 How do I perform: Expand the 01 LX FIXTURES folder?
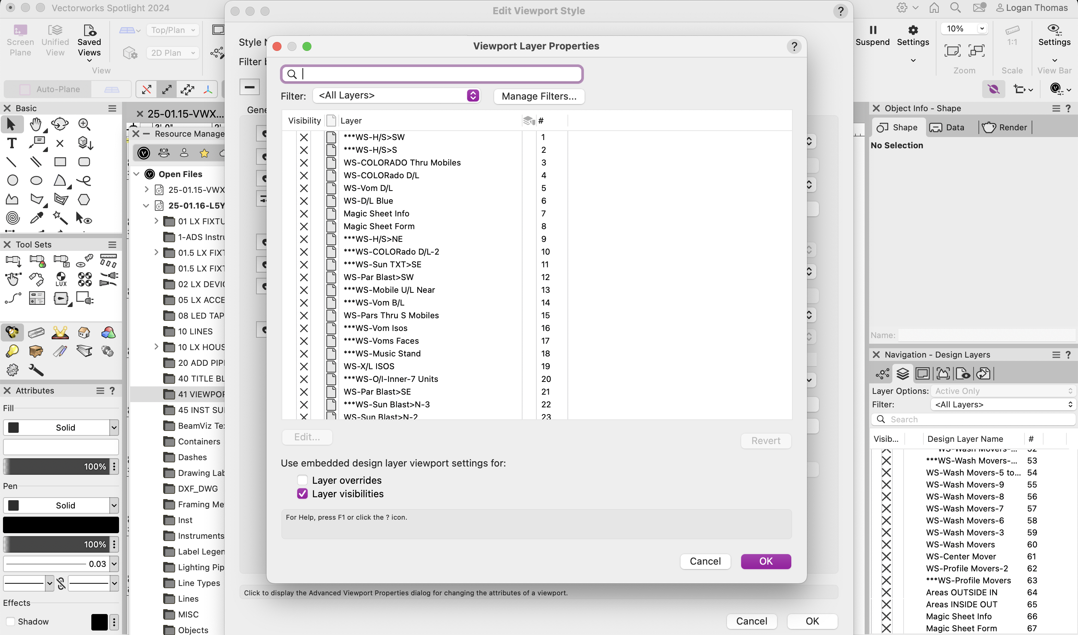pos(156,221)
